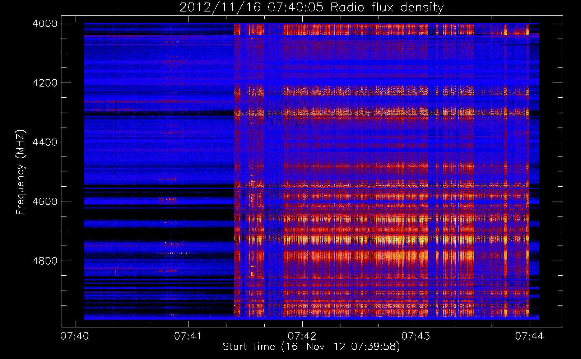
Task: Click the 07:41 time axis label
Action: click(188, 336)
